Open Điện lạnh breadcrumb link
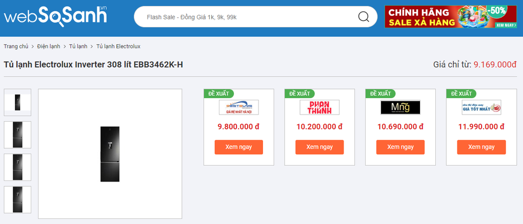Image resolution: width=523 pixels, height=224 pixels. point(49,46)
